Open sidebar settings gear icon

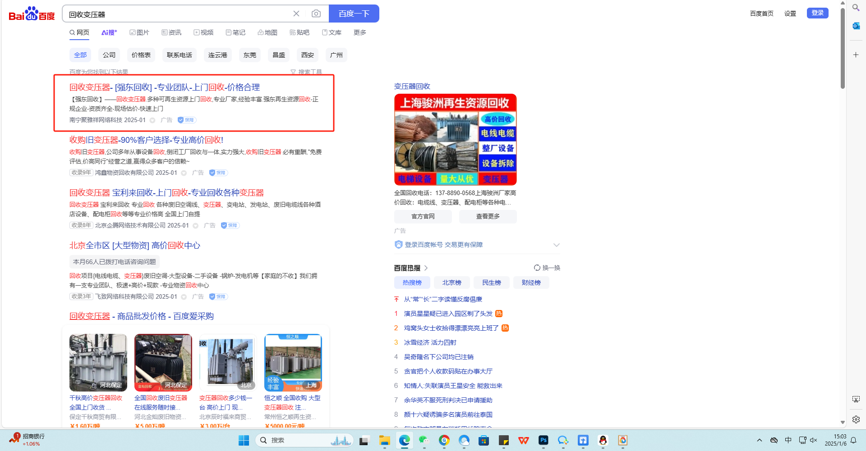point(856,419)
